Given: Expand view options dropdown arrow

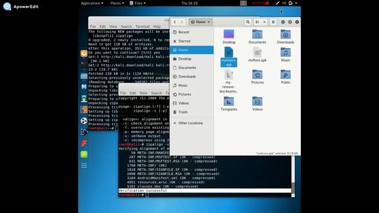Looking at the screenshot, I should coord(264,22).
